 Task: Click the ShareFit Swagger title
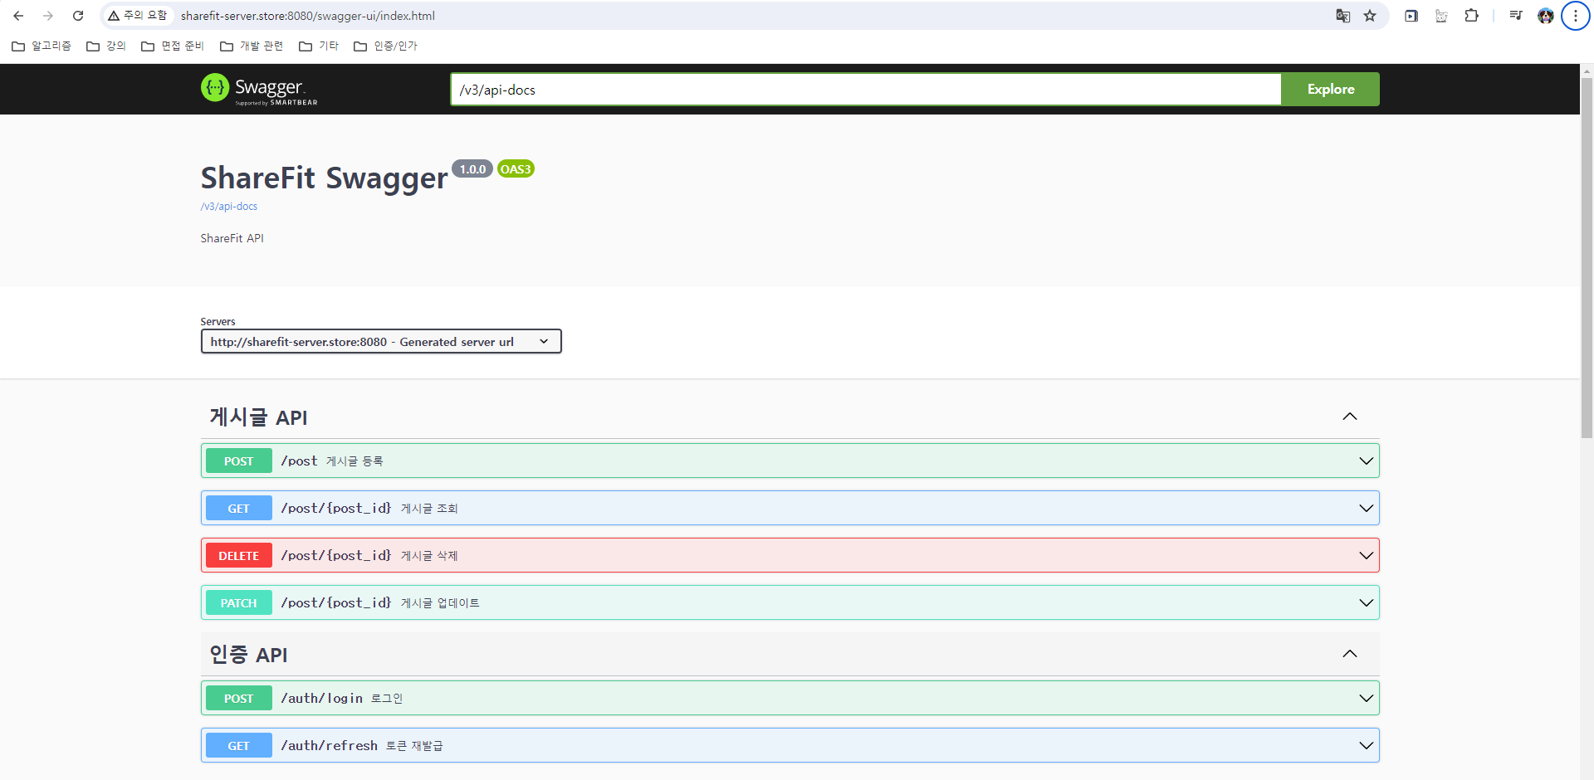(324, 178)
